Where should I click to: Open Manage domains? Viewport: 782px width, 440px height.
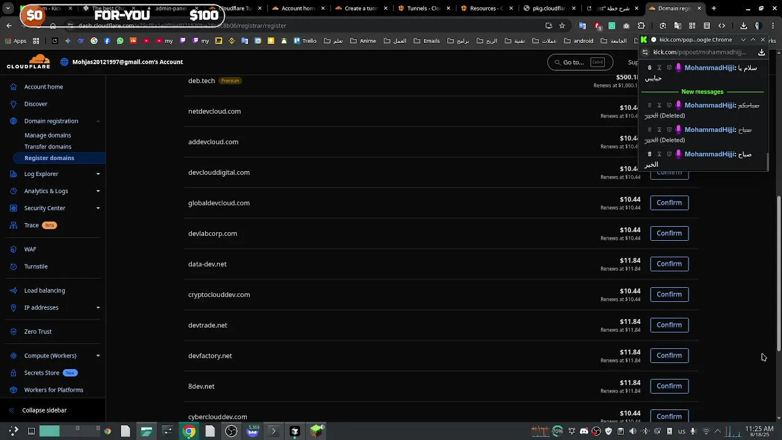48,135
